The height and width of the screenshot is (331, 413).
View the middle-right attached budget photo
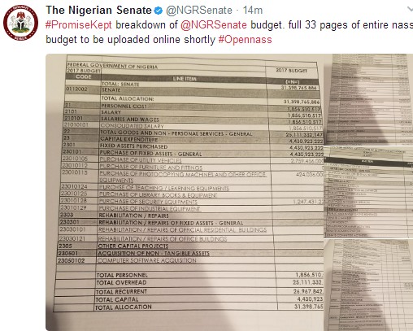click(x=369, y=192)
